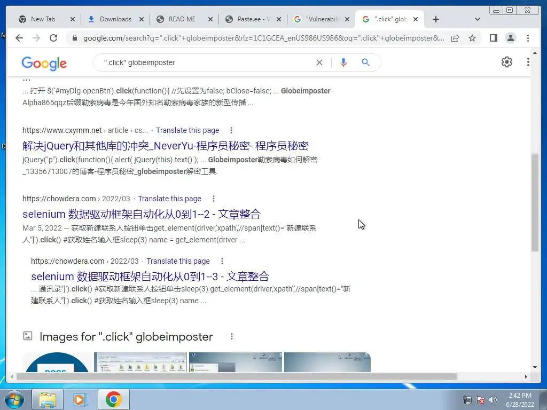Screen dimensions: 547x410
Task: Open new tab with plus button
Action: point(436,19)
